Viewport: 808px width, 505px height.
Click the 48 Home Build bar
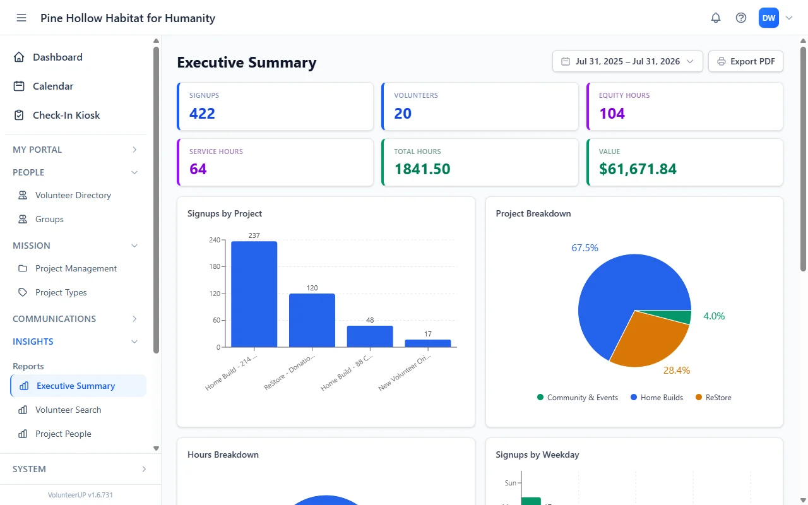(x=370, y=336)
